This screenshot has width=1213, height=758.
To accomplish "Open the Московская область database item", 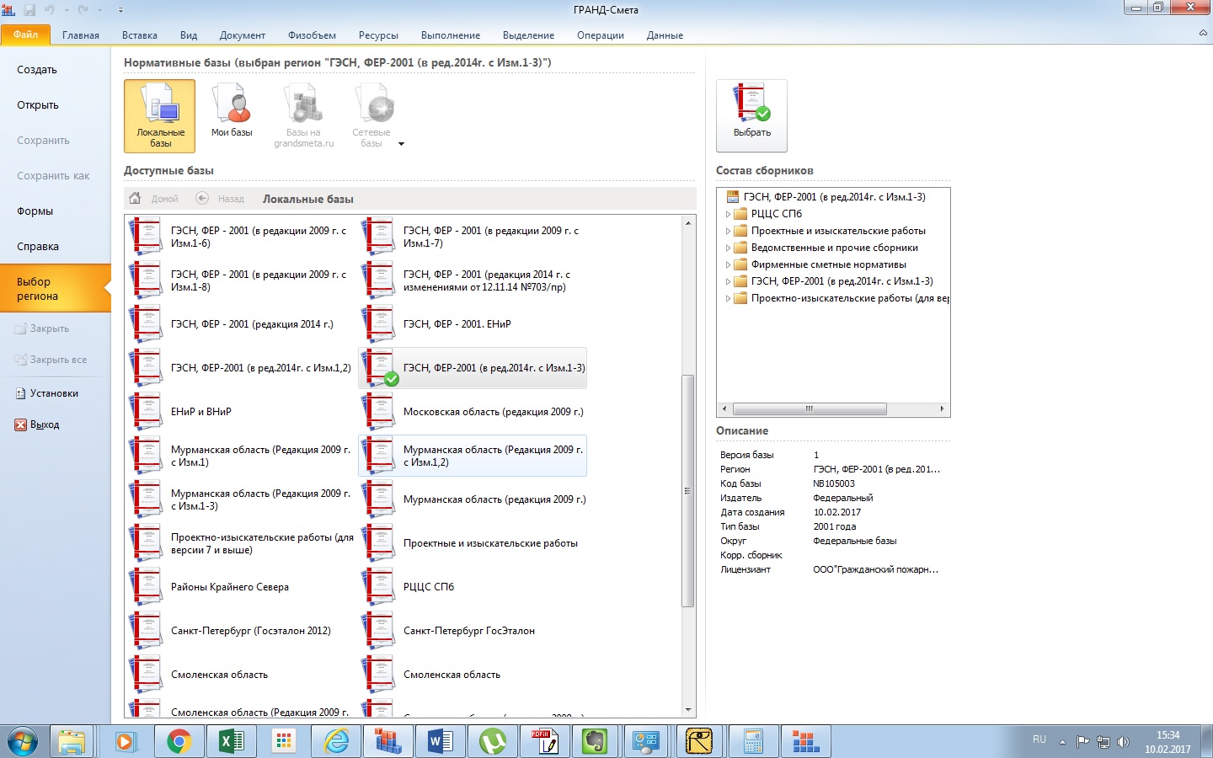I will pos(493,412).
